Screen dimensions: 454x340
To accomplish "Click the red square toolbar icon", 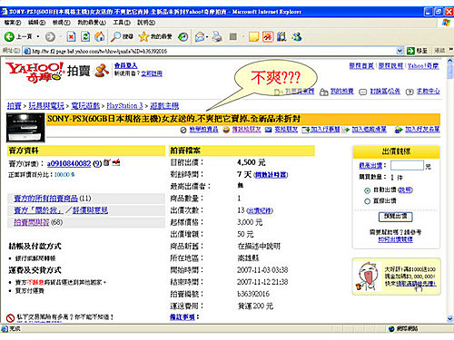I will point(268,37).
